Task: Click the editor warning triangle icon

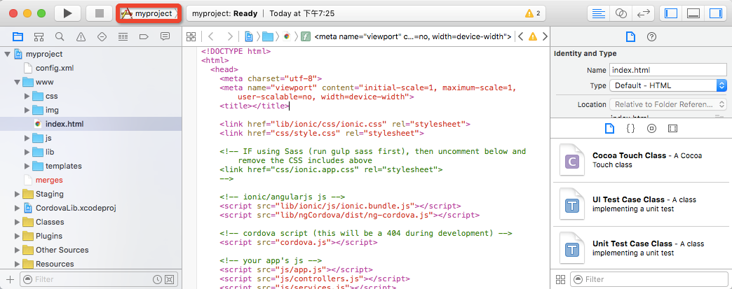Action: click(533, 36)
